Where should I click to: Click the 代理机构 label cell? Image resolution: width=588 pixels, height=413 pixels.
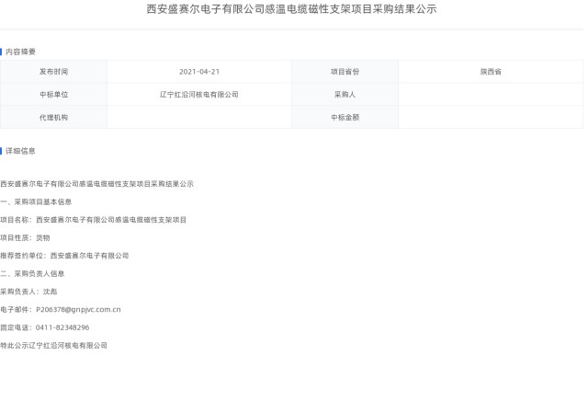click(53, 117)
